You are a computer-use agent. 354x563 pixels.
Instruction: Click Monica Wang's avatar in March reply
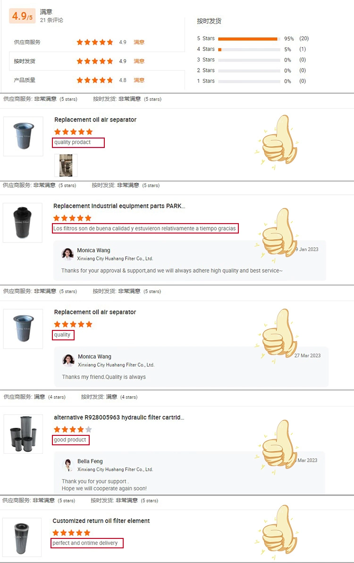click(x=68, y=360)
